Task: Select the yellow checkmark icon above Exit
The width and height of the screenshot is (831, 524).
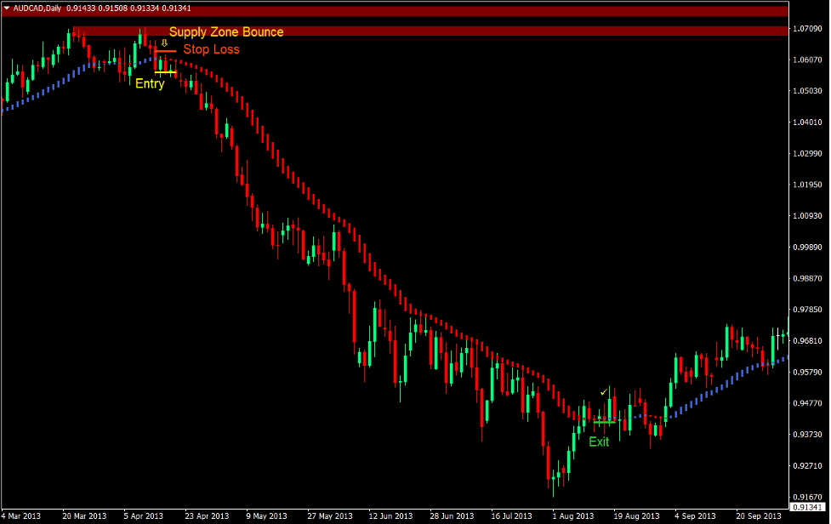Action: [x=603, y=392]
